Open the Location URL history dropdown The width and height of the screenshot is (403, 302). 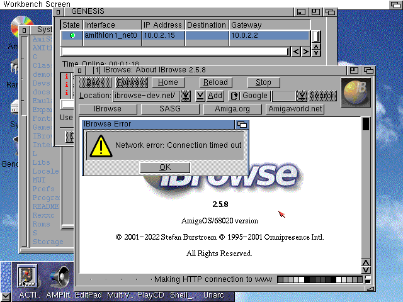(186, 96)
